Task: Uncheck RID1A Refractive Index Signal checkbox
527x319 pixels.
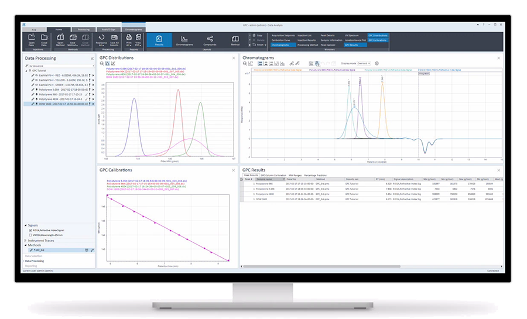Action: point(31,231)
